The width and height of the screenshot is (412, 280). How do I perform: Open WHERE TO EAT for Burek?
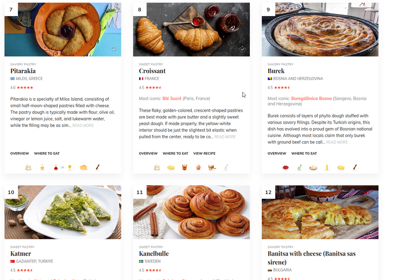click(x=304, y=153)
